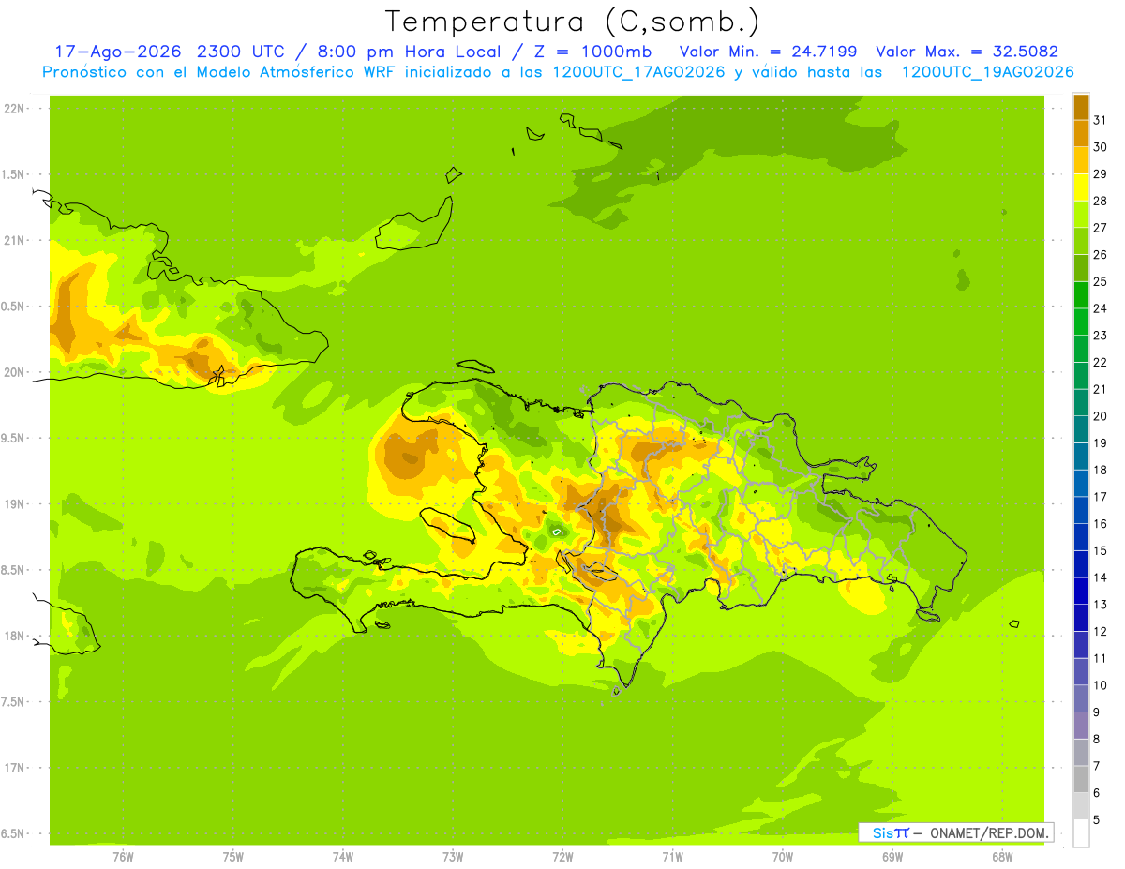Click the "73W" longitude label

(x=453, y=856)
